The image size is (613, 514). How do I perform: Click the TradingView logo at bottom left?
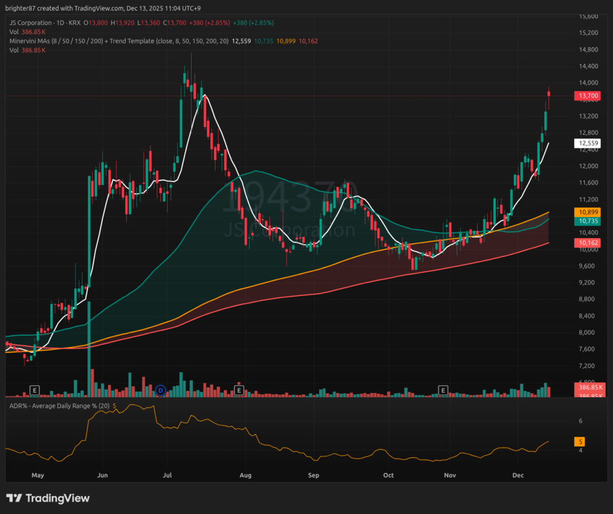[x=48, y=498]
